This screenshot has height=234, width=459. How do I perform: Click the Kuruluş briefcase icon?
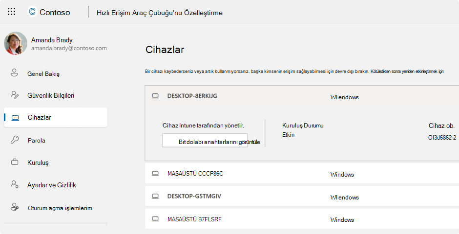coord(15,162)
